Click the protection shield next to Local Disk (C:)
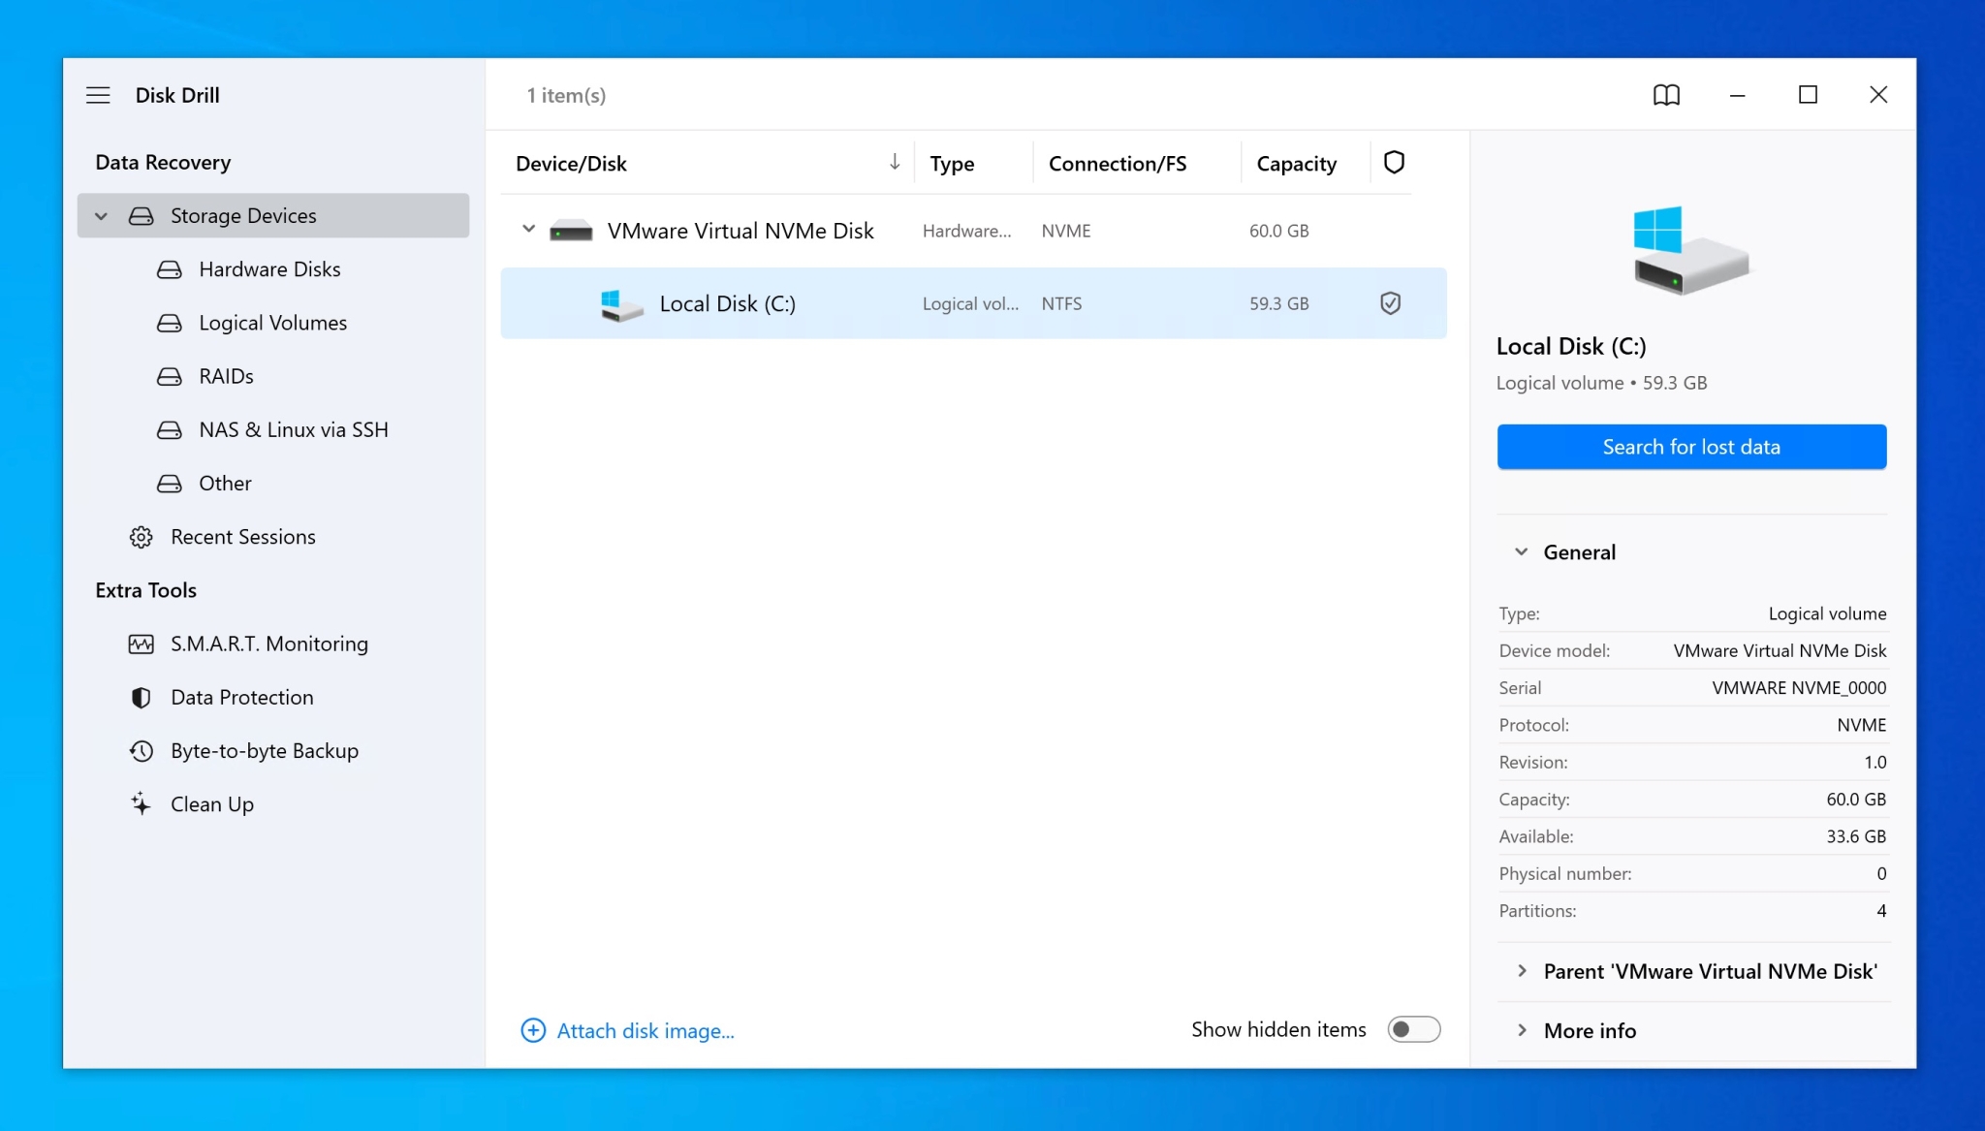 (1390, 303)
